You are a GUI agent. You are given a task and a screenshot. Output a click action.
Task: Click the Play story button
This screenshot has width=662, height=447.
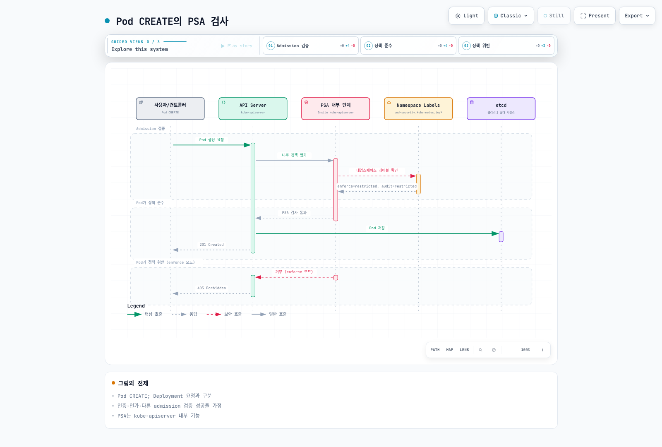[237, 46]
